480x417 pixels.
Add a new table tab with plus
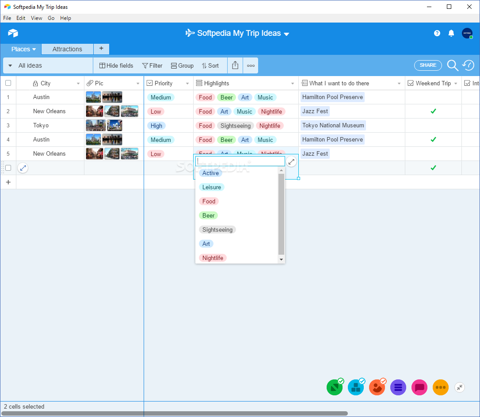coord(101,48)
